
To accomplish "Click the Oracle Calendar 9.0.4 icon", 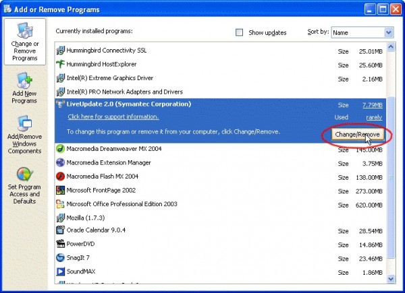I will coord(61,230).
